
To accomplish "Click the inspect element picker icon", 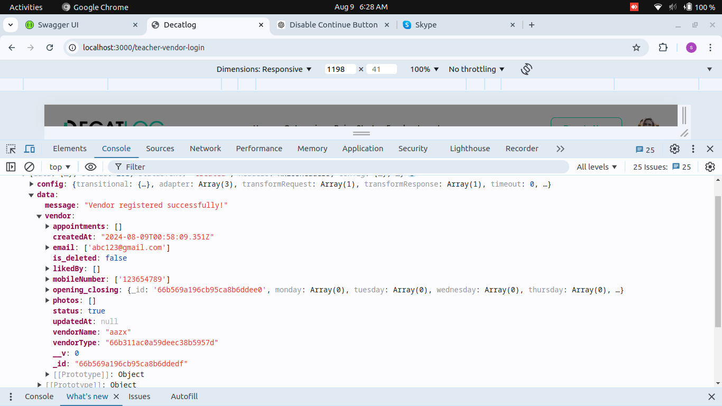I will click(x=11, y=149).
